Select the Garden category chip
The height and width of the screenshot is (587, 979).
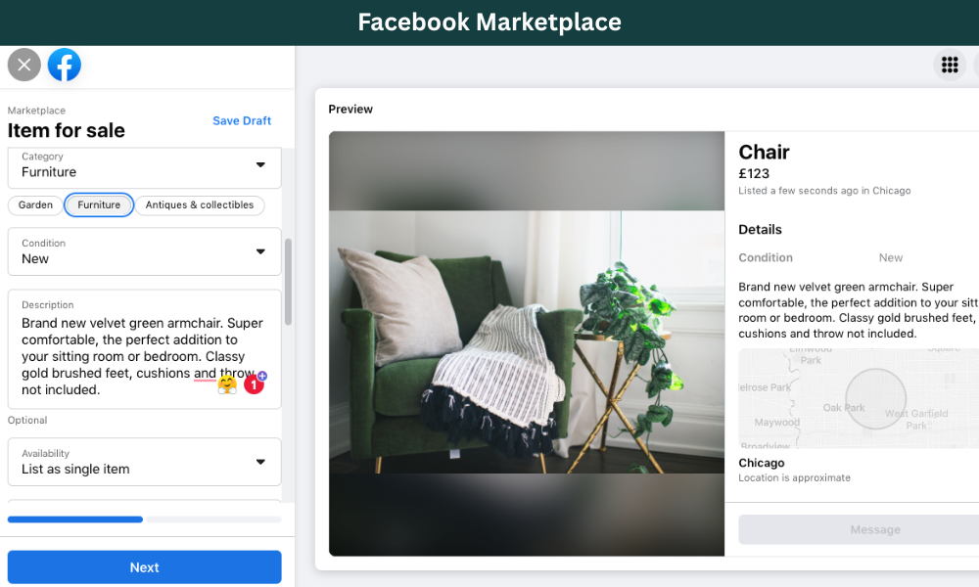coord(35,204)
